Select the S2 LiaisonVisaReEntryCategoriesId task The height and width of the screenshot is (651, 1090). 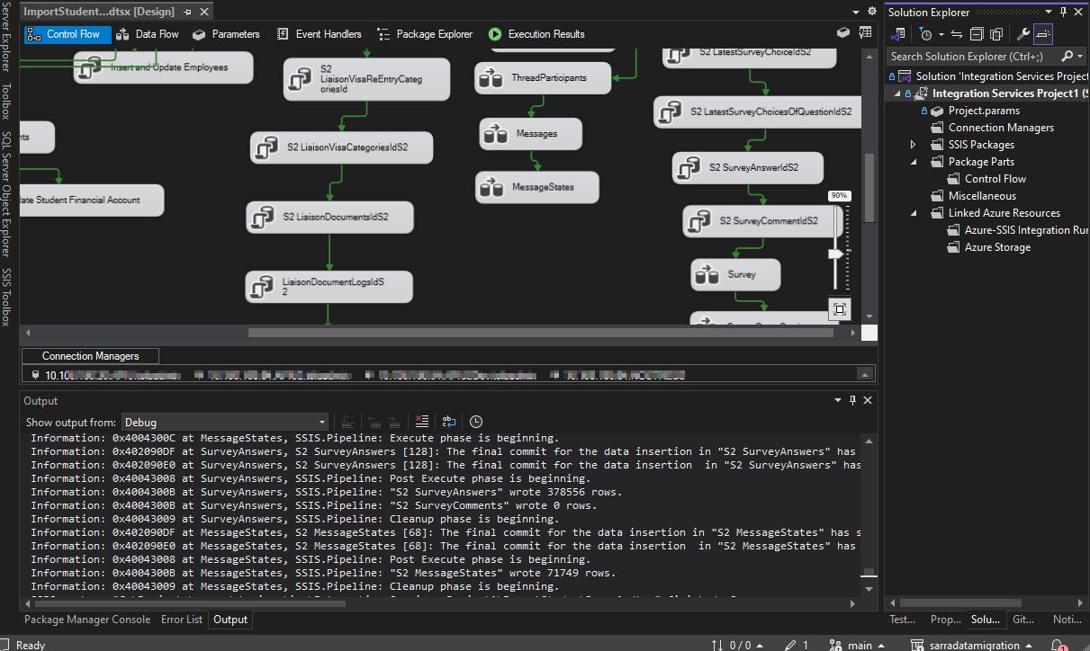point(366,79)
